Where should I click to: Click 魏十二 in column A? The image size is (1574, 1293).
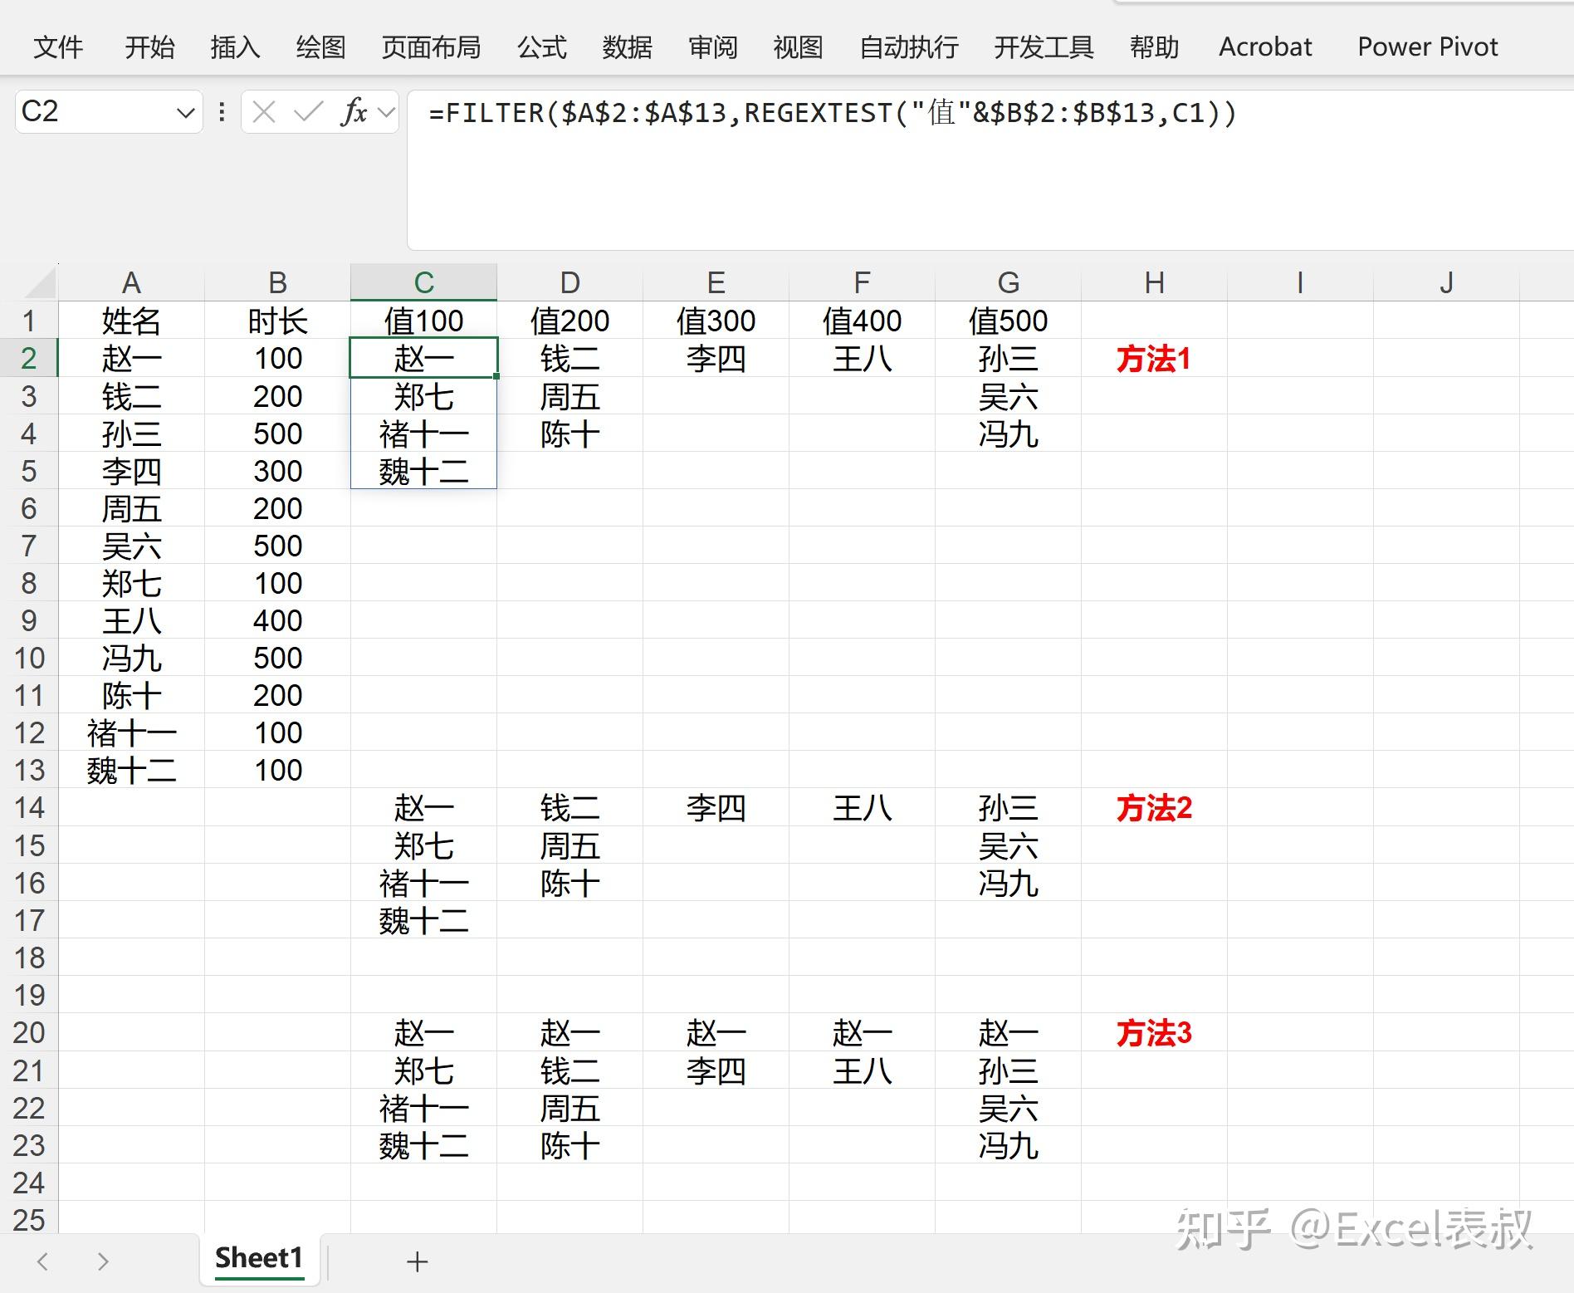(x=131, y=771)
